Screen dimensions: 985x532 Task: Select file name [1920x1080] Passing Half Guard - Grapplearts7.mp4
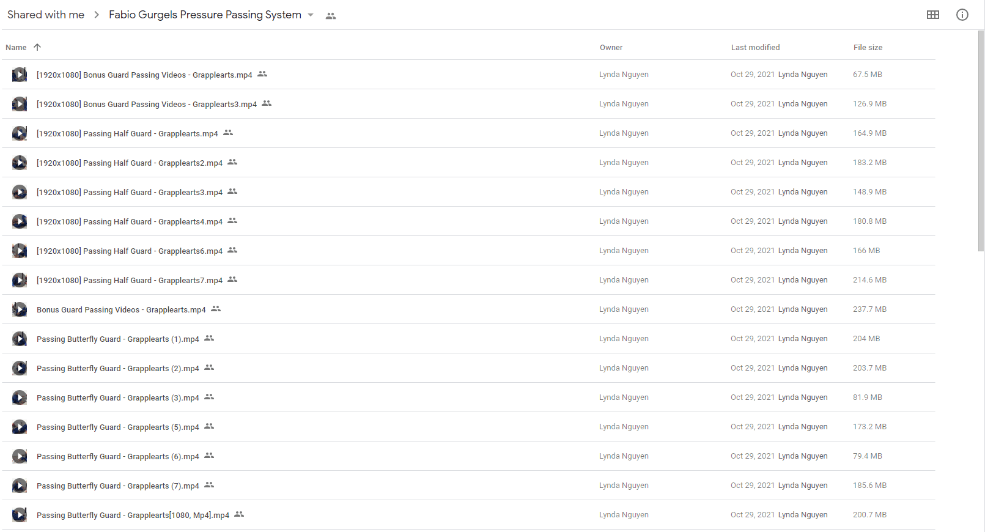pos(130,281)
